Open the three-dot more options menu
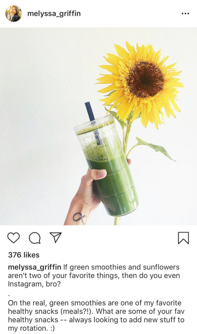The image size is (197, 334). click(x=185, y=14)
